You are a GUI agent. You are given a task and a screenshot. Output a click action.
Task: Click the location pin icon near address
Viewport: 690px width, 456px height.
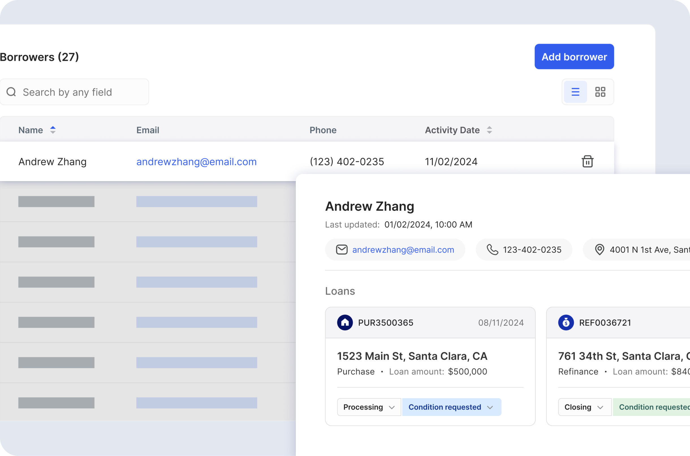point(599,250)
